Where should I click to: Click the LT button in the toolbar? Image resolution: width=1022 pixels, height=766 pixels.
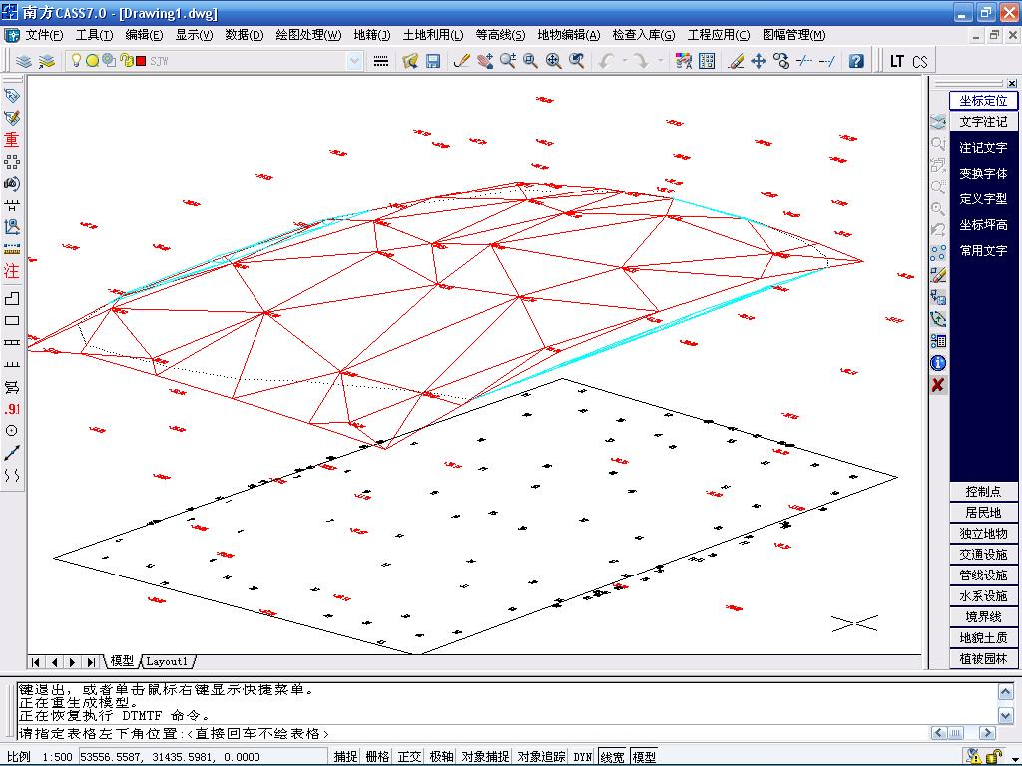click(897, 61)
